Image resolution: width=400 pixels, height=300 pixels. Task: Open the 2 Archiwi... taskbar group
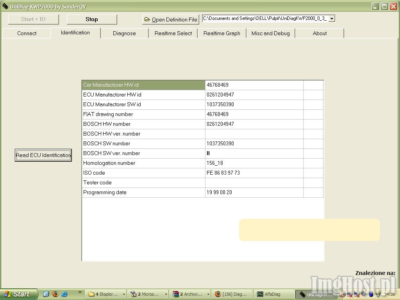pyautogui.click(x=190, y=294)
